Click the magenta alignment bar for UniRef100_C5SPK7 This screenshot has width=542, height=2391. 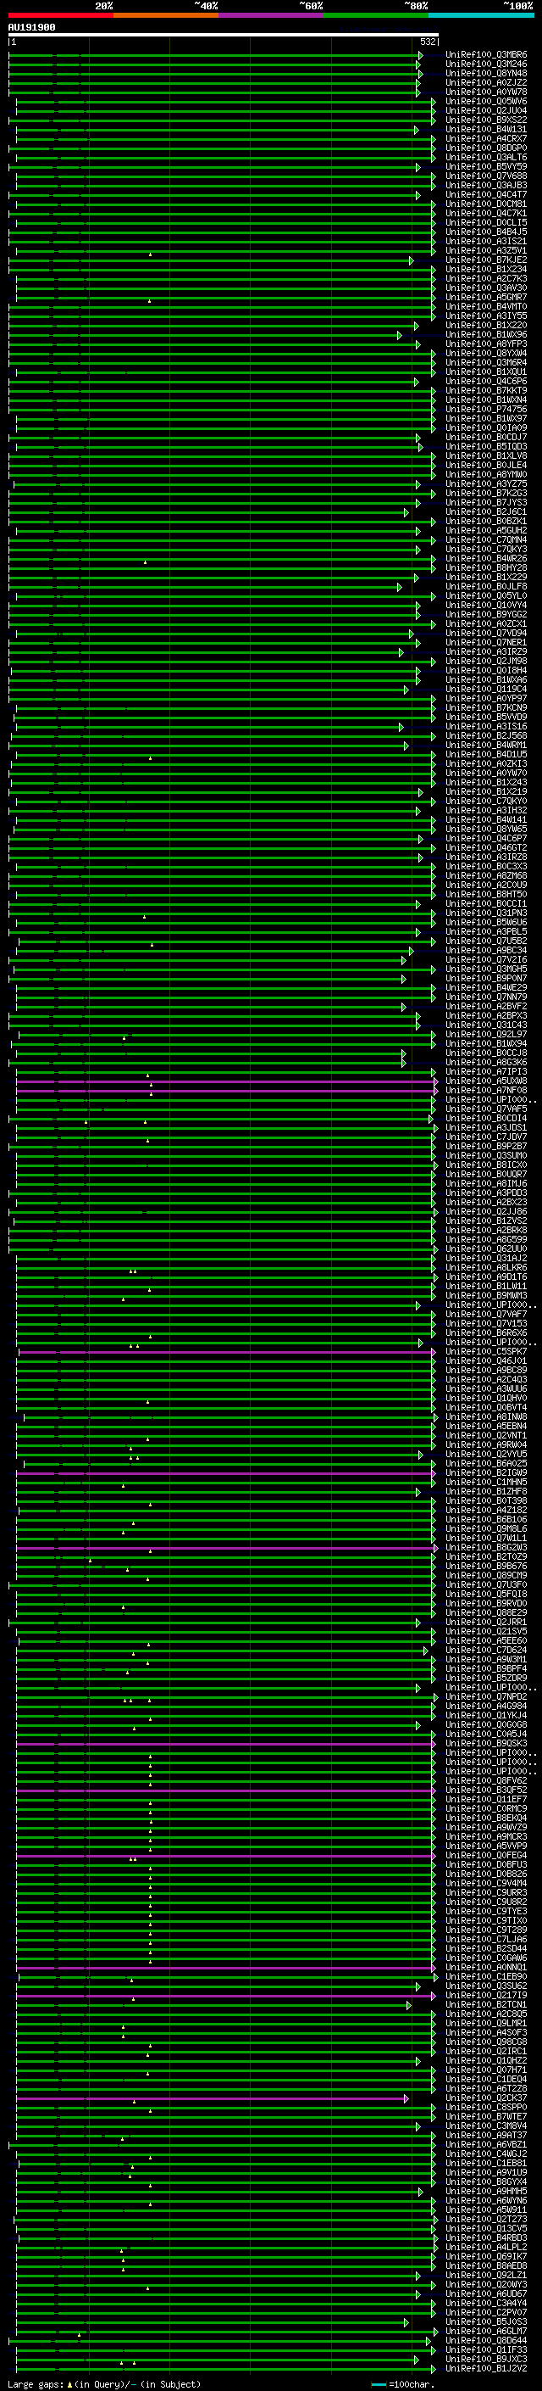point(226,1352)
